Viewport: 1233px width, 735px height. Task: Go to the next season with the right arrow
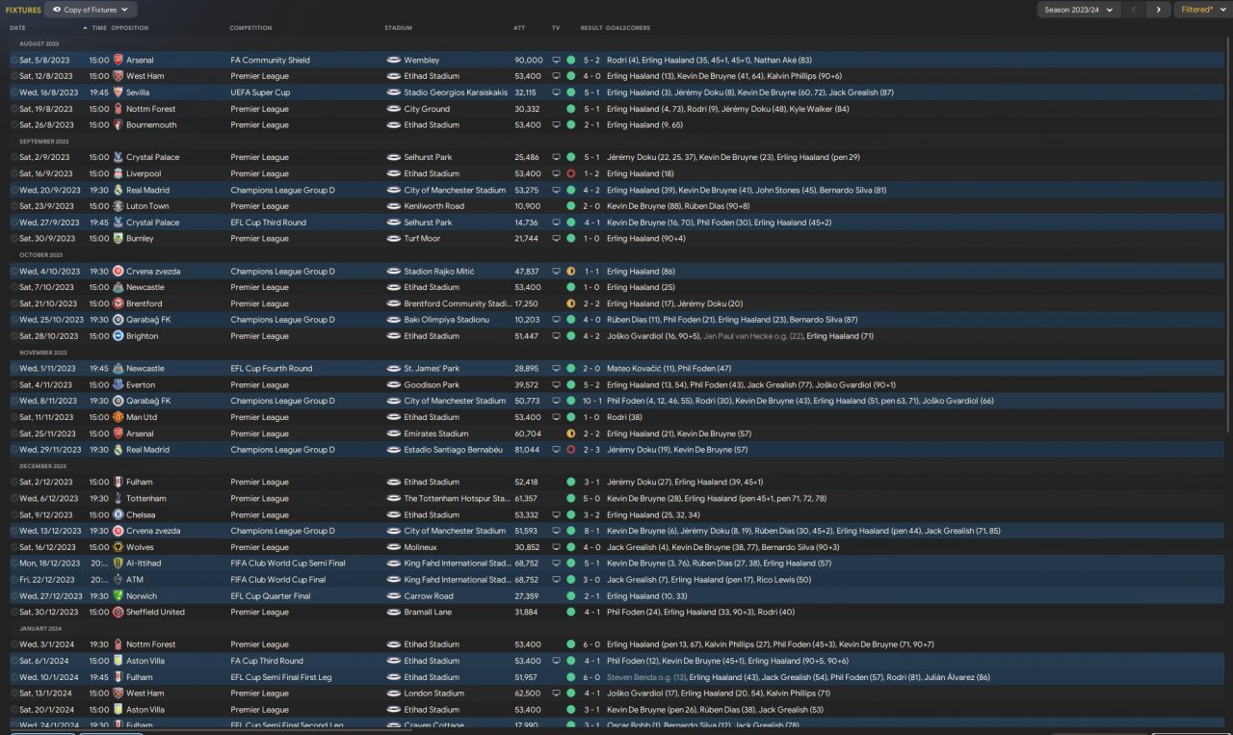[x=1158, y=10]
